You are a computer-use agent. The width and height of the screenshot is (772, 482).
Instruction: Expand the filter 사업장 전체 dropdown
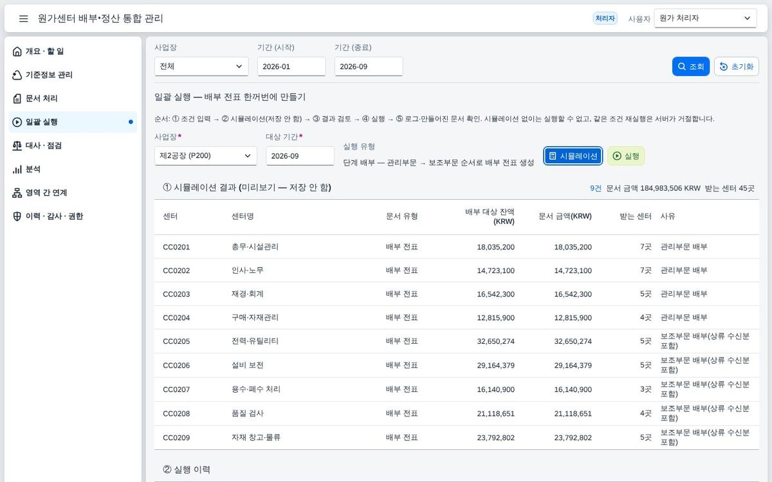[201, 67]
